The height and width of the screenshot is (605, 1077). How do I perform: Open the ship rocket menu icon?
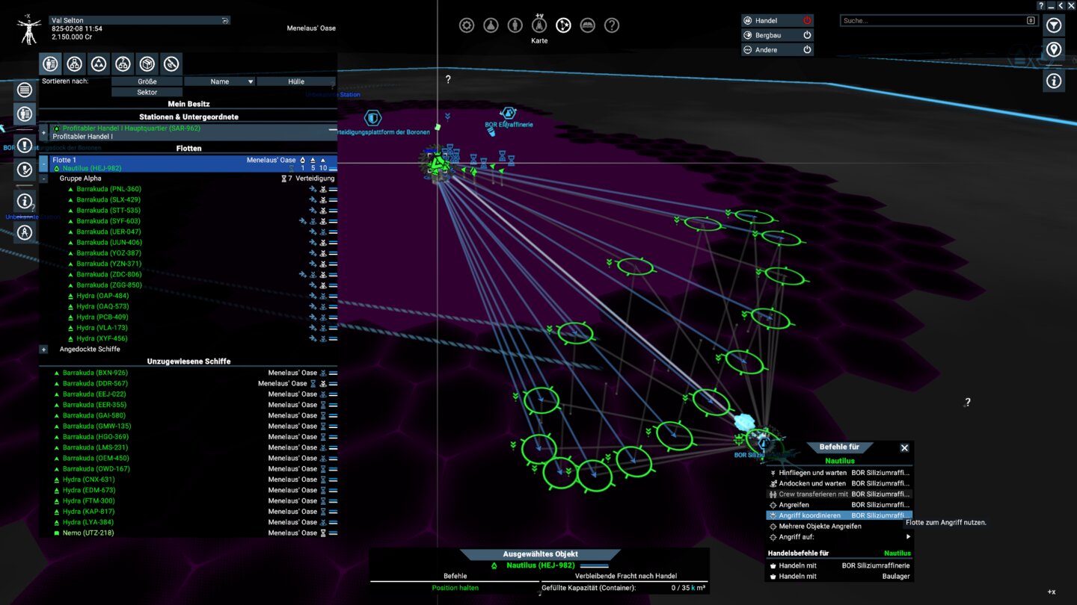point(539,25)
